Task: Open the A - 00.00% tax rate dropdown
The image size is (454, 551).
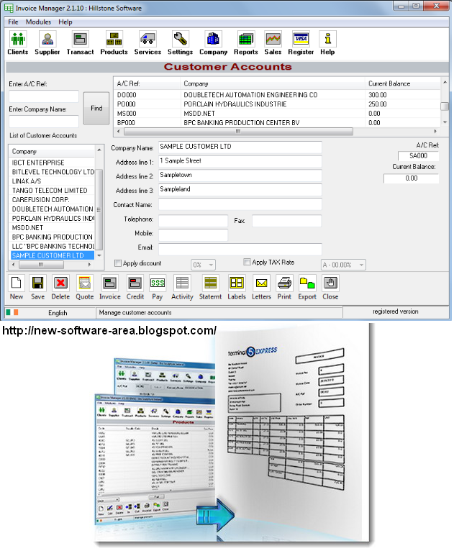Action: (x=343, y=265)
